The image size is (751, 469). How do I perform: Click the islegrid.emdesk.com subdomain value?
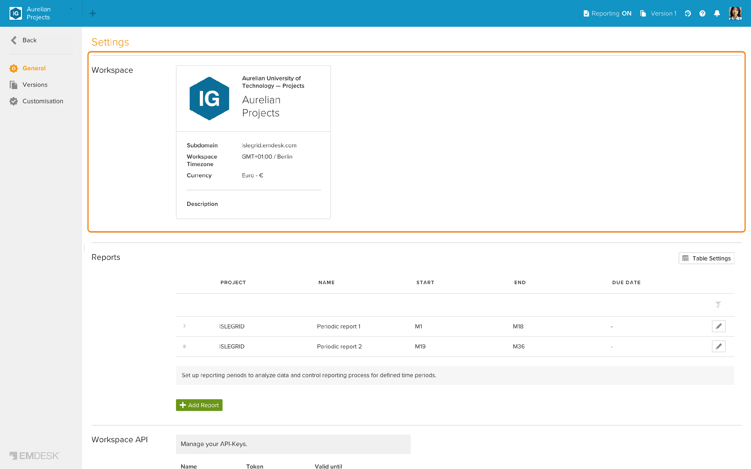click(x=269, y=146)
